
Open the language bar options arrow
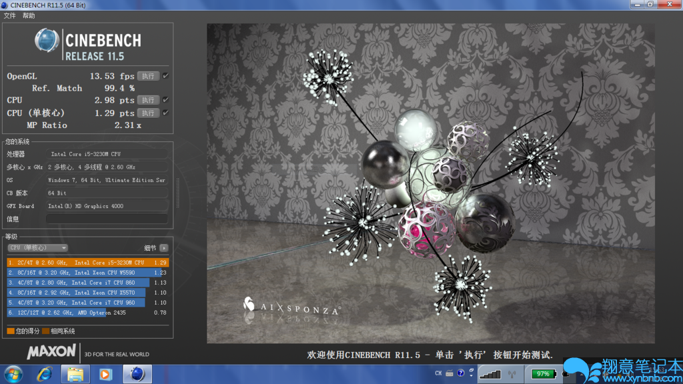tap(472, 375)
